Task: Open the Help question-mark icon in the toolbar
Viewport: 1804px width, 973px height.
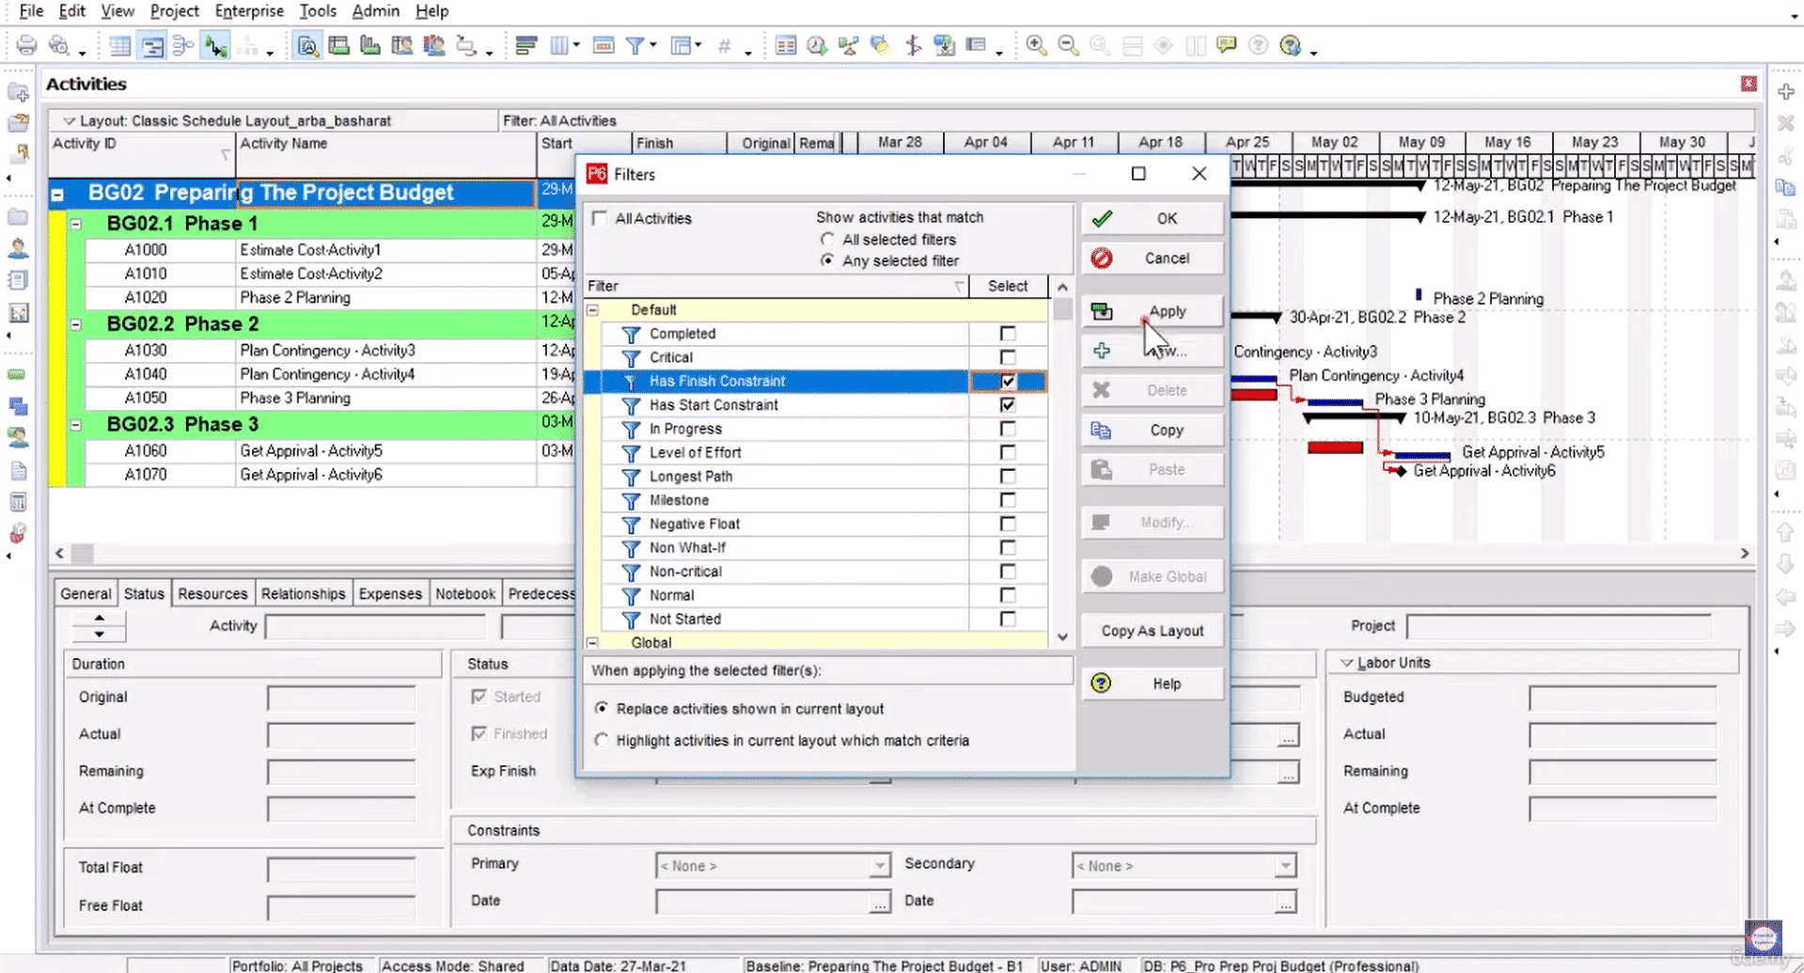Action: [1258, 44]
